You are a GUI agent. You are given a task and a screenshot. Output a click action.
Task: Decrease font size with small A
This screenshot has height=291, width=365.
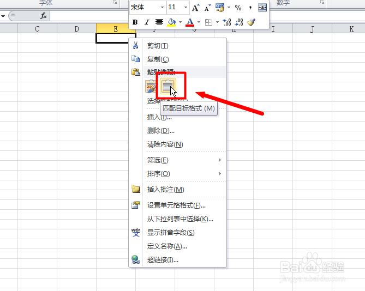pos(207,8)
